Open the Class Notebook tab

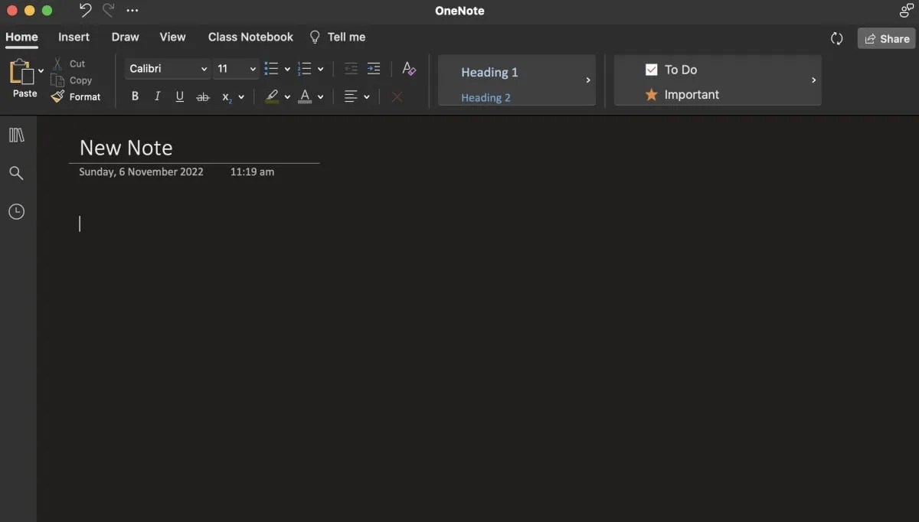250,37
